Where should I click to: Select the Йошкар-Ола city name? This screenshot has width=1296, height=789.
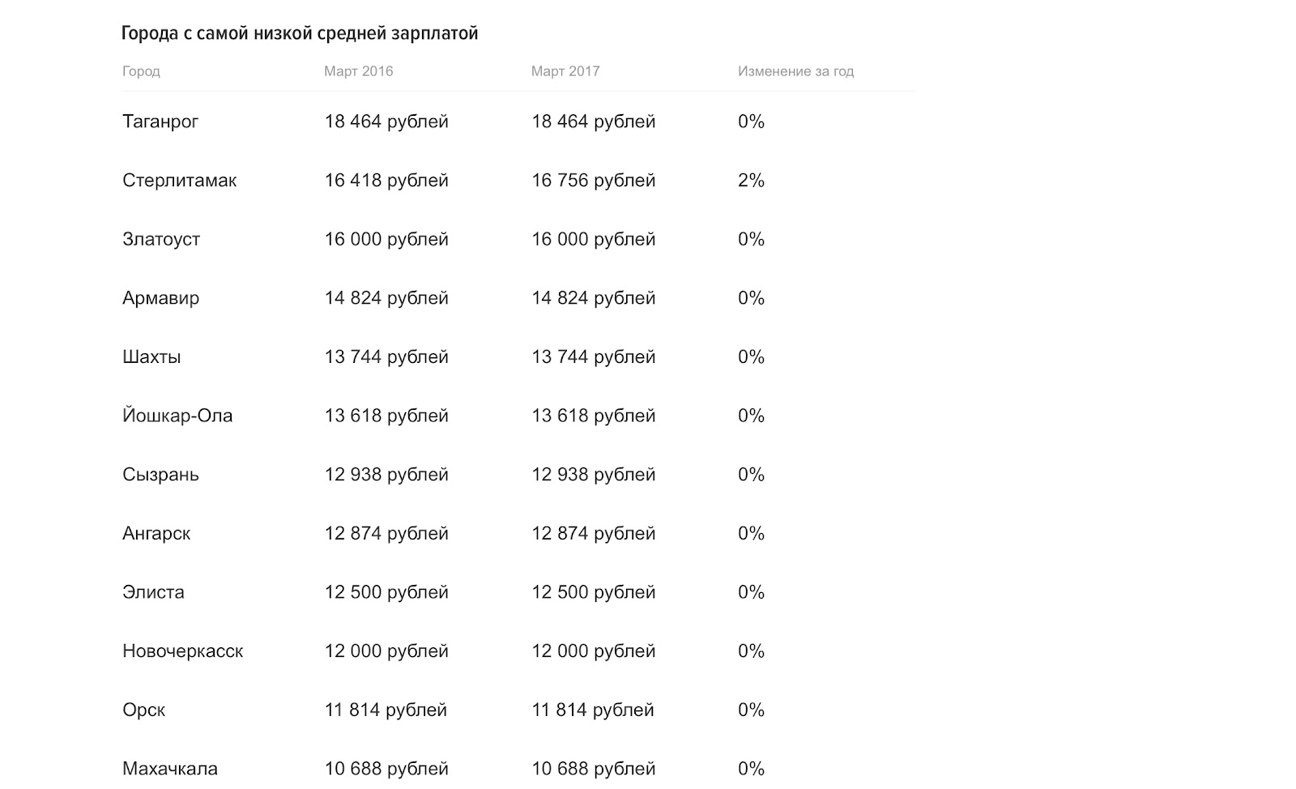click(x=177, y=416)
